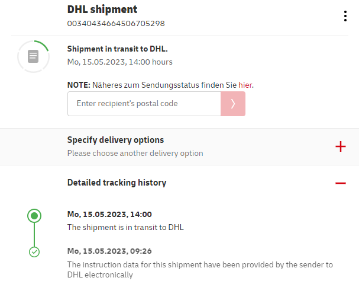
Task: Expand delivery options with the plus icon
Action: click(340, 146)
